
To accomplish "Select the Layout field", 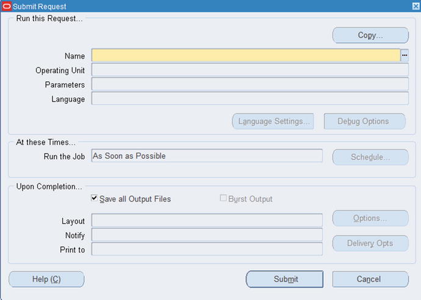I will coord(207,220).
